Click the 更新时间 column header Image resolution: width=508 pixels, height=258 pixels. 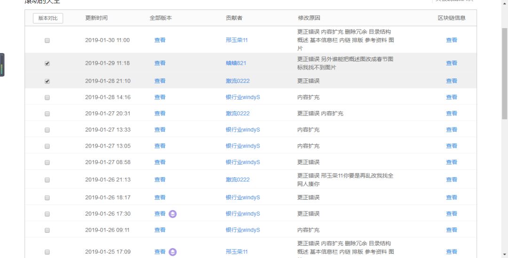pos(96,18)
